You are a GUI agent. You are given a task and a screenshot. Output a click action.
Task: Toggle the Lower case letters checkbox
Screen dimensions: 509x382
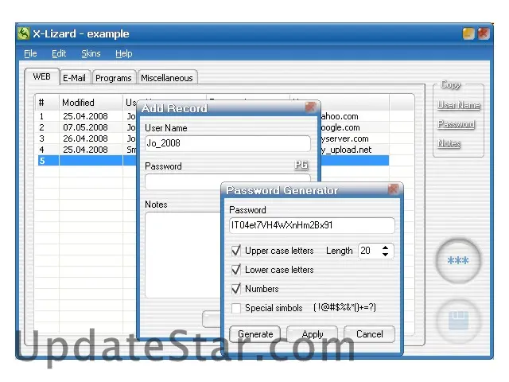point(236,270)
